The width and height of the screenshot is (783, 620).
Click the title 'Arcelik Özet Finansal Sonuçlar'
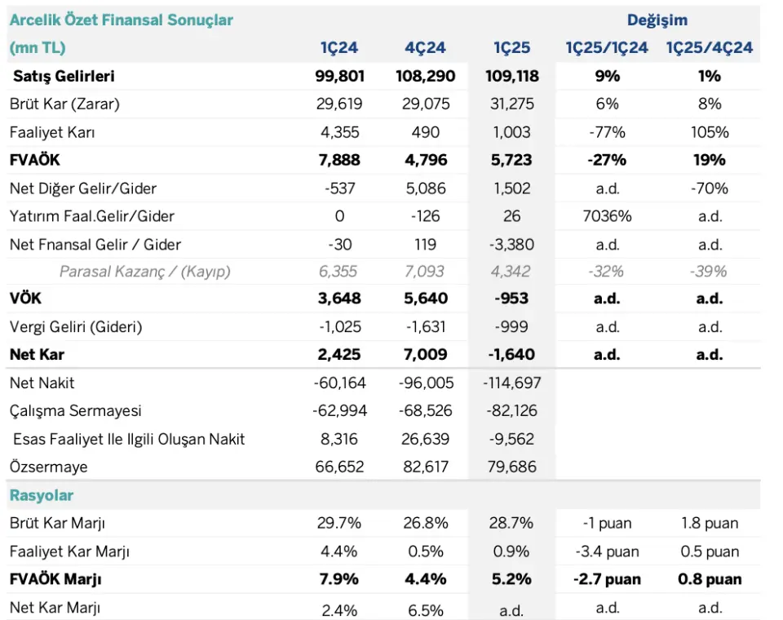(x=122, y=20)
